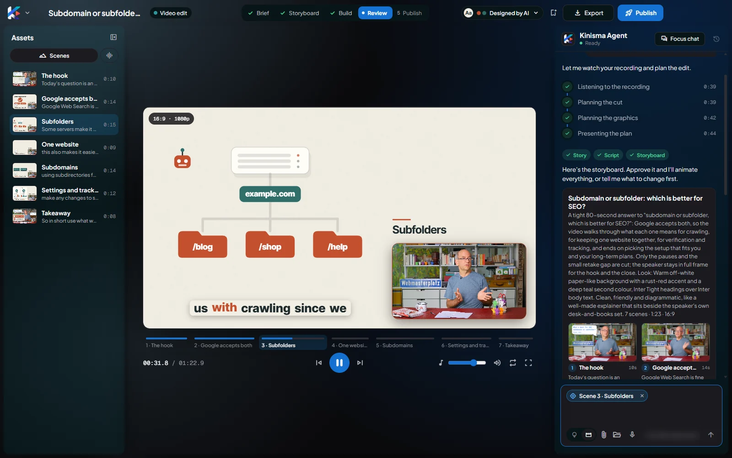
Task: Click the Script chip in chat
Action: click(608, 155)
